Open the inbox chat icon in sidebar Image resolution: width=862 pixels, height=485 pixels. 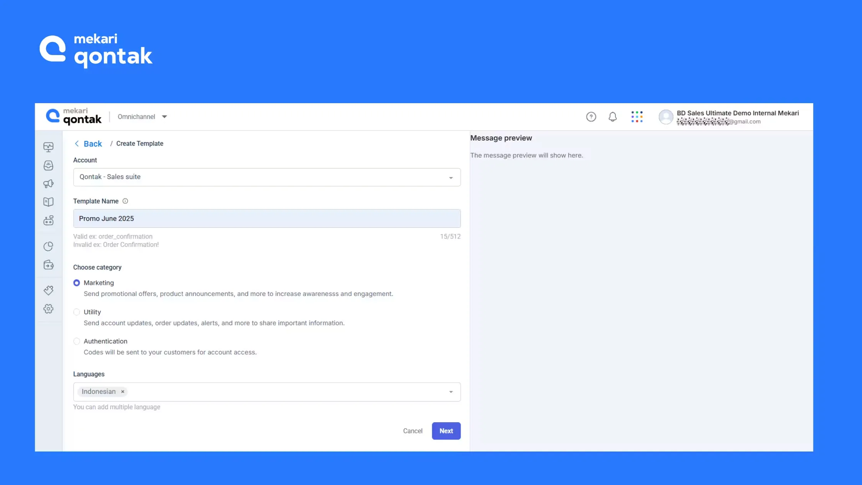(x=48, y=165)
